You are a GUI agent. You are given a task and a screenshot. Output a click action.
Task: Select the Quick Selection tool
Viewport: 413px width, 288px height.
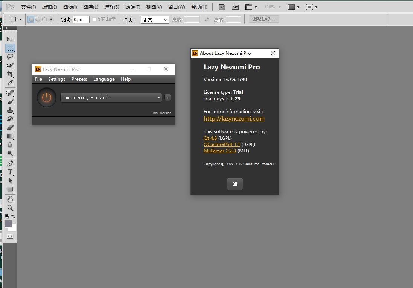click(x=10, y=65)
